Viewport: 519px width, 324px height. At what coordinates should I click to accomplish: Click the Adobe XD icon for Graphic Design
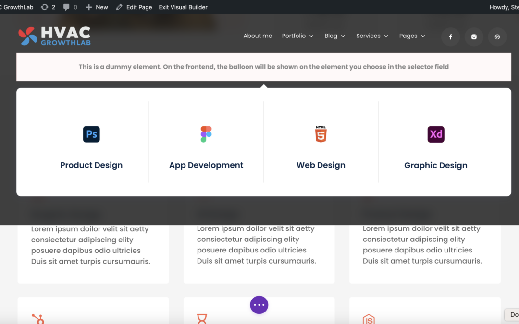pyautogui.click(x=435, y=134)
